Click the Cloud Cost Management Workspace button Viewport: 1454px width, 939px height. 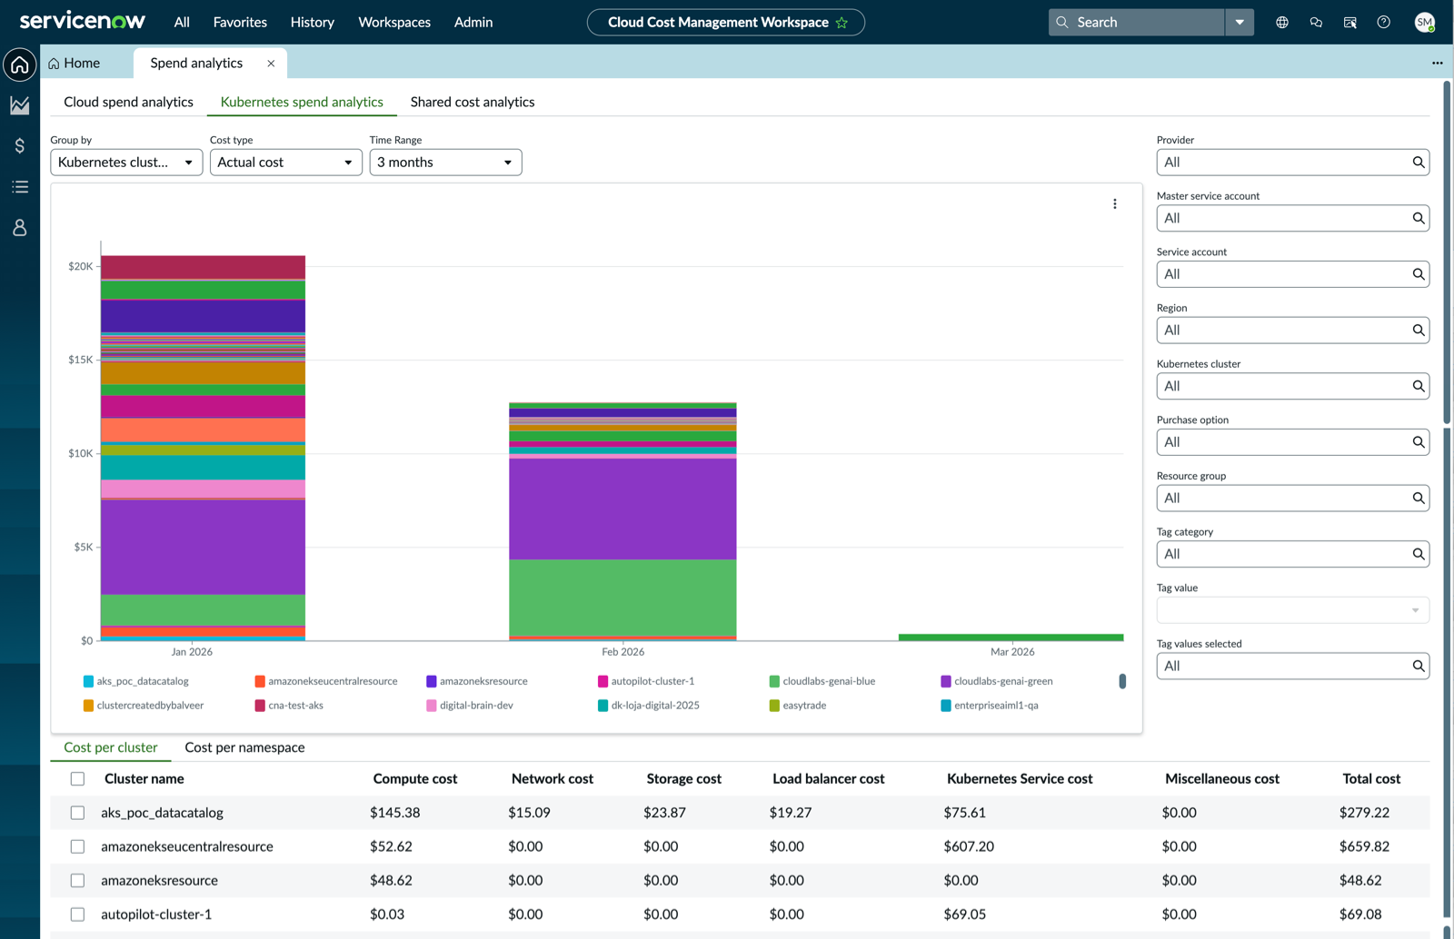(x=725, y=23)
